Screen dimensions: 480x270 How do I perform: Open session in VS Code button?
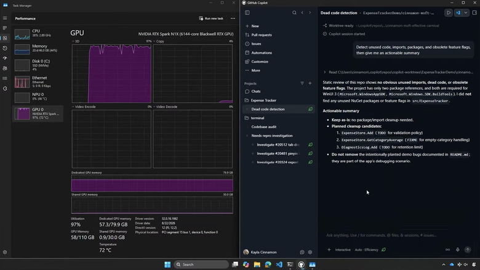[458, 13]
